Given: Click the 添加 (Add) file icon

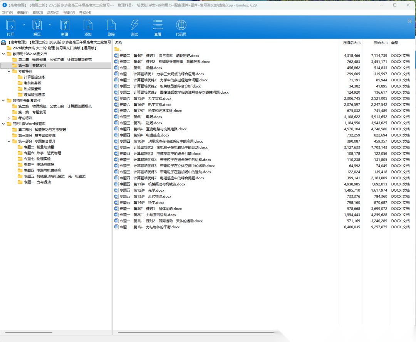Looking at the screenshot, I should click(88, 25).
